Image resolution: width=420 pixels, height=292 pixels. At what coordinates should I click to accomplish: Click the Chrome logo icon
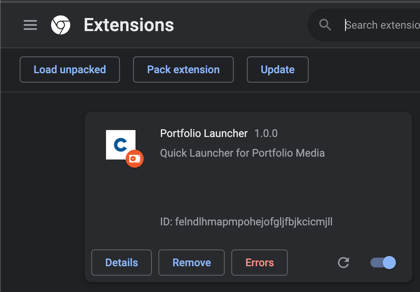(x=61, y=25)
